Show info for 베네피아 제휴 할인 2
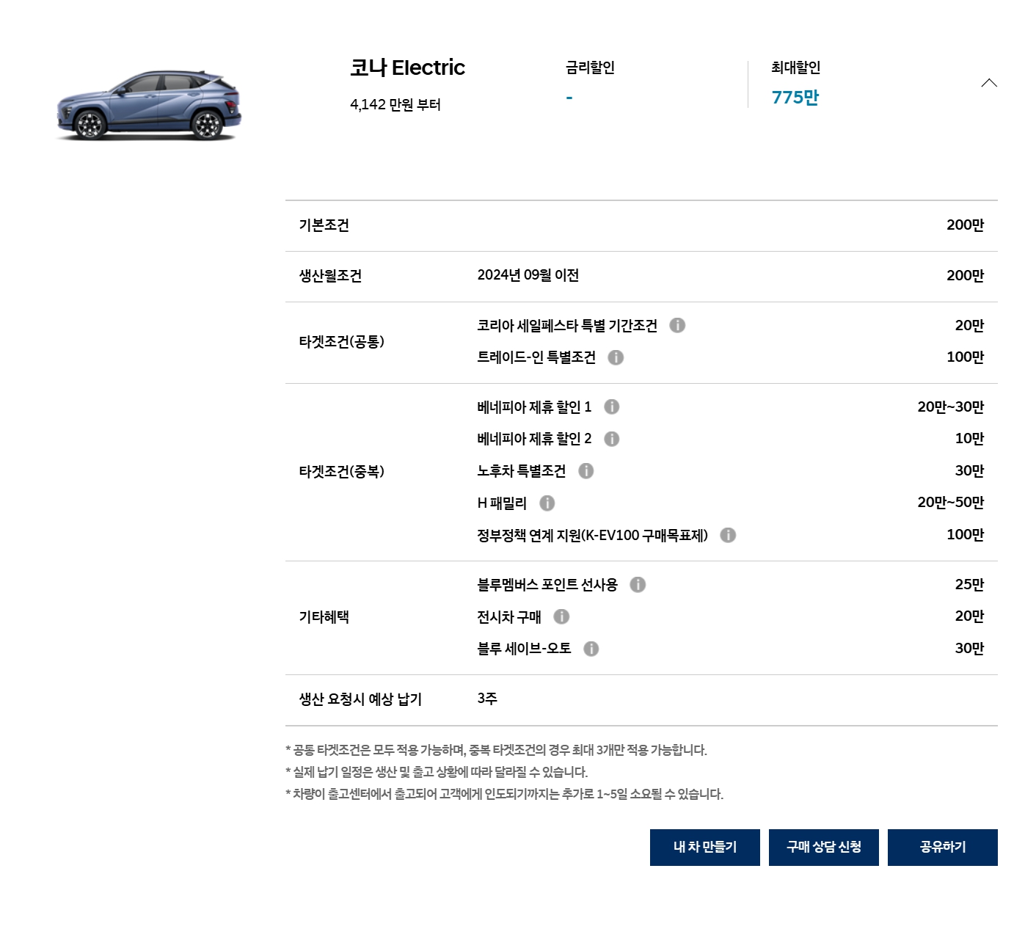1025x929 pixels. tap(611, 439)
